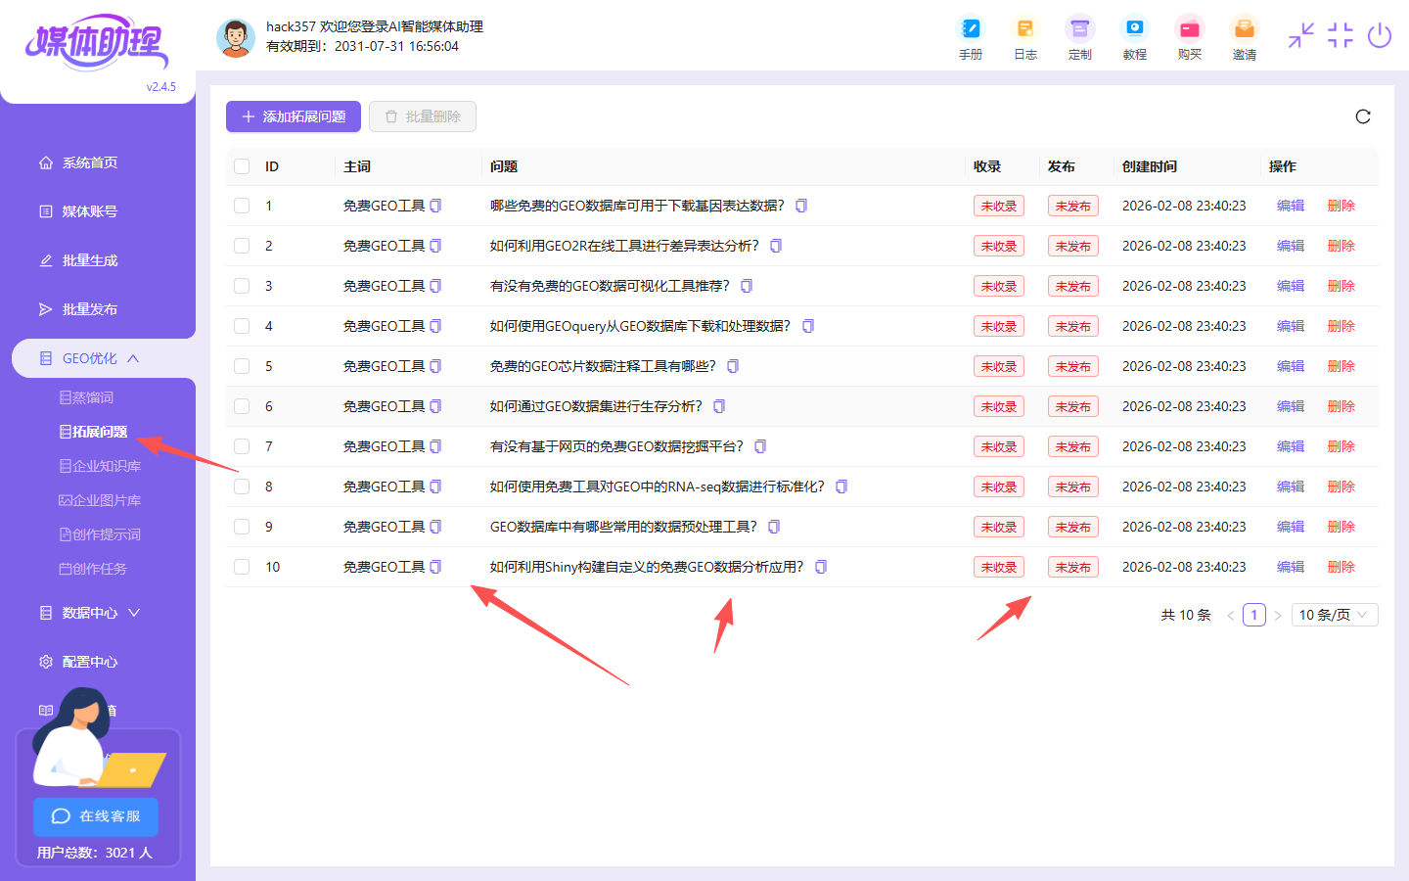Screen dimensions: 1409x881
Task: Click 删除 for row ID 9
Action: tap(1341, 527)
